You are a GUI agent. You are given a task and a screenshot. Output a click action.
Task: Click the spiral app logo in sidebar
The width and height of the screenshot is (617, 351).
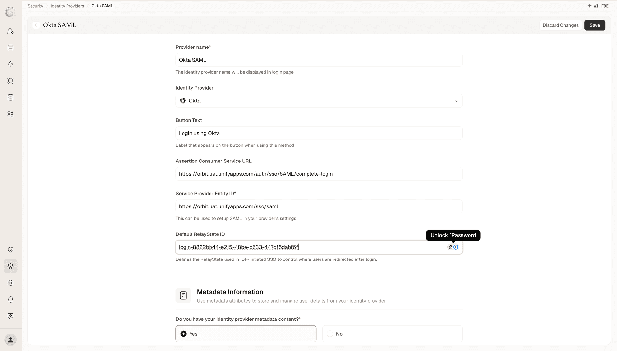click(10, 12)
